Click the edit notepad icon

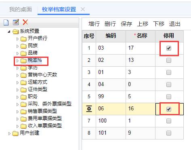click(16, 22)
